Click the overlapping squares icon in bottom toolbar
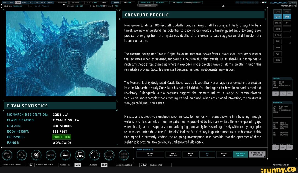298x173 pixels. (7, 155)
